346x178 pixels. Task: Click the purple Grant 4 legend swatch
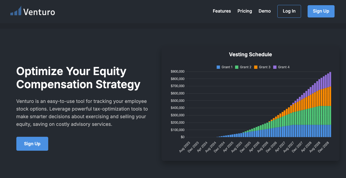pyautogui.click(x=275, y=67)
